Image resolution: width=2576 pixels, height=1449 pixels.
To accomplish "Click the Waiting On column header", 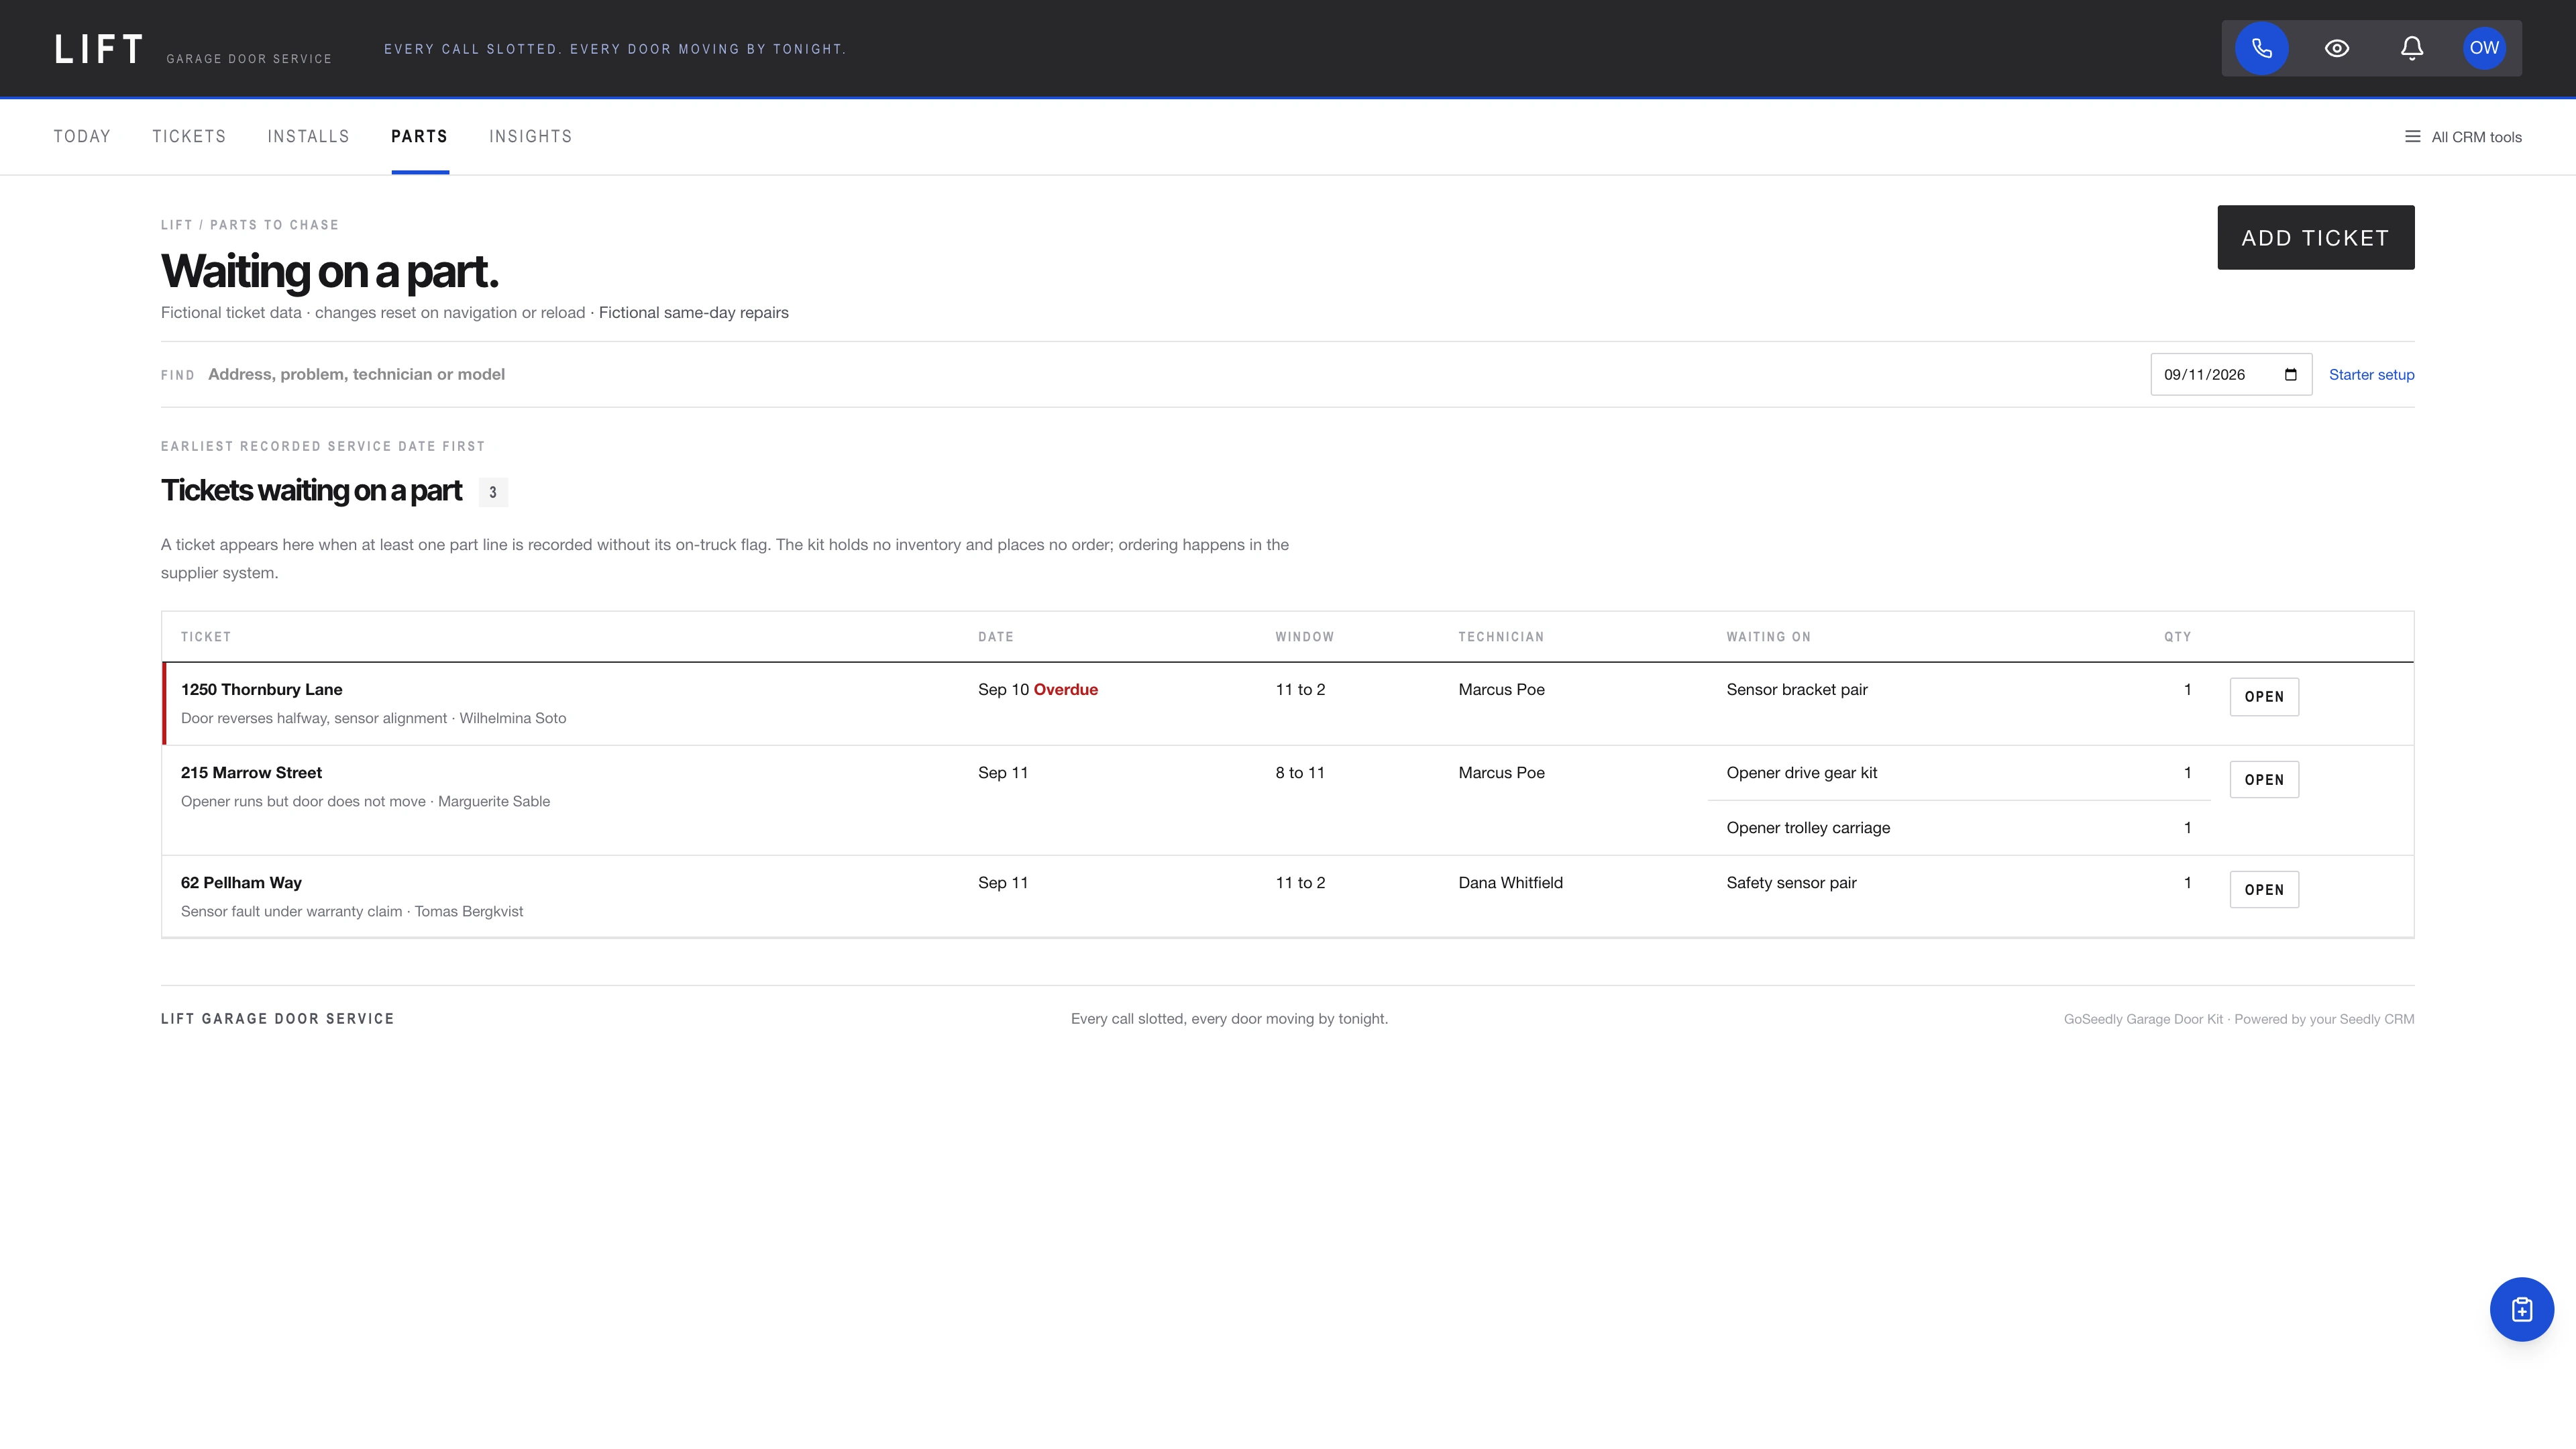I will click(1768, 637).
